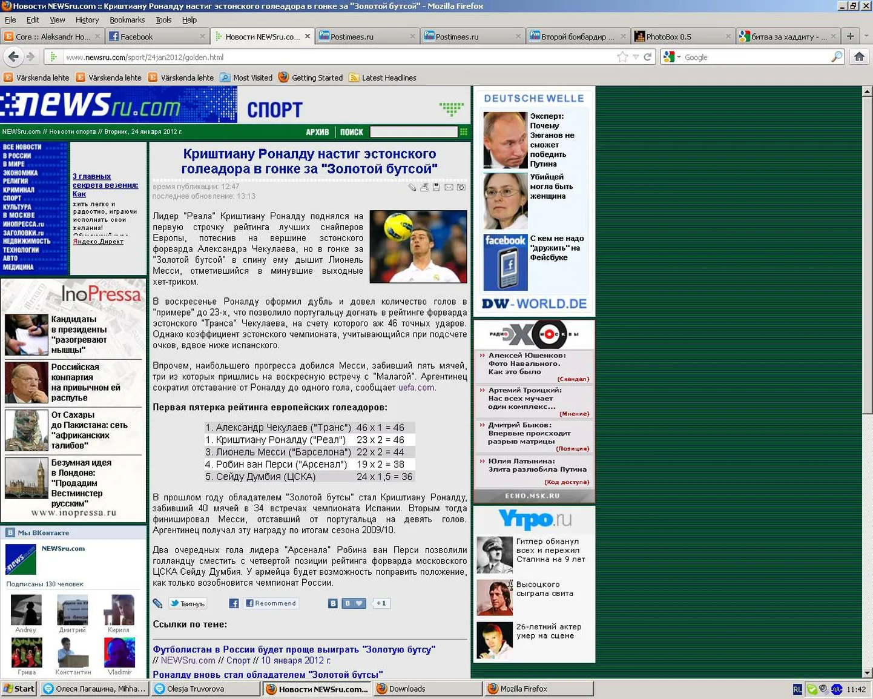Switch to Core :: Aleksandr tab
The image size is (873, 699).
(x=53, y=36)
